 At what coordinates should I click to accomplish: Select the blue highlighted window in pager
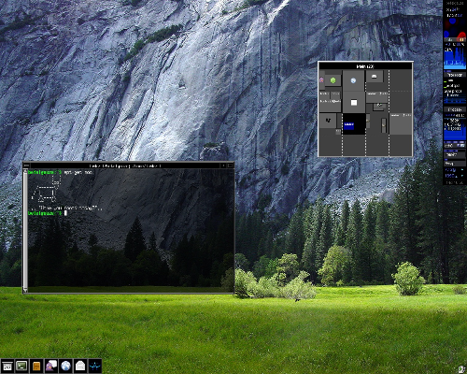tap(349, 125)
